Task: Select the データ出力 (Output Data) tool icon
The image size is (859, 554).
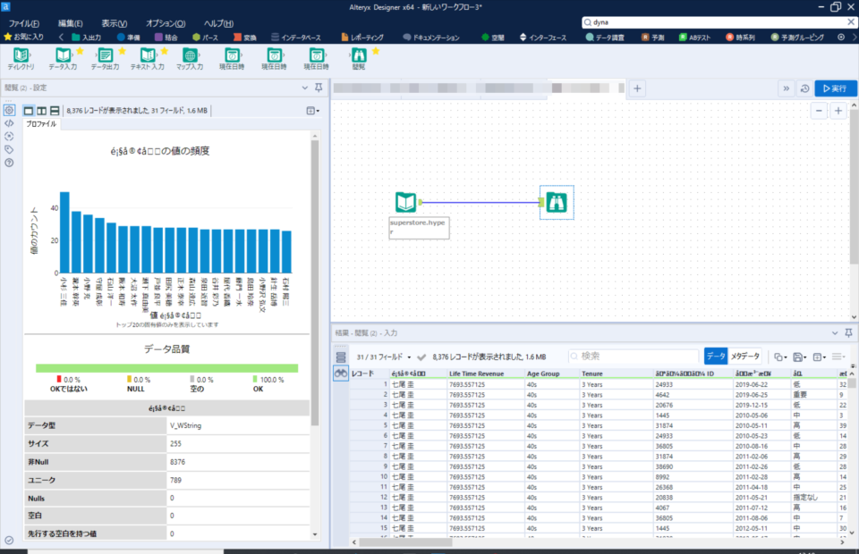Action: pyautogui.click(x=105, y=56)
